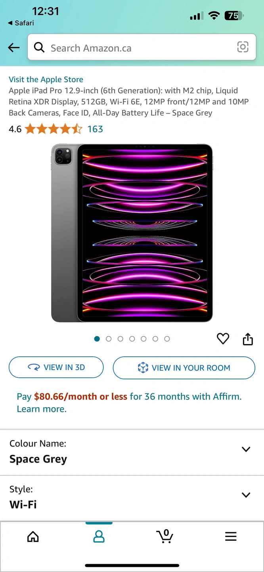Select the fourth image carousel dot

click(x=132, y=339)
